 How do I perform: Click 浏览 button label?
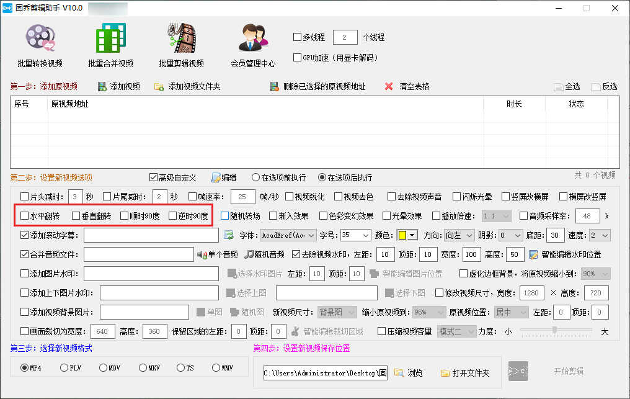click(x=415, y=373)
